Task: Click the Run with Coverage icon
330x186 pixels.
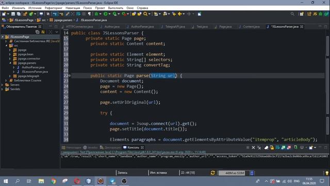Action: [114, 14]
